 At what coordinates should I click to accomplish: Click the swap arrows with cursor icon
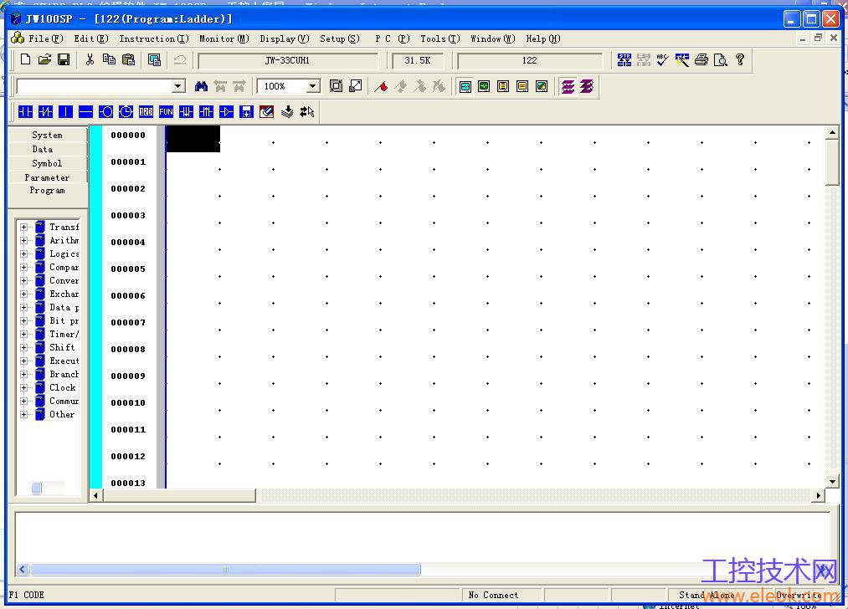[307, 112]
